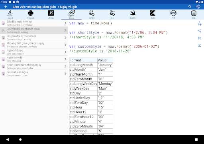Click calendar icon beside 'Date changing'
The image size is (204, 144).
coord(3,59)
